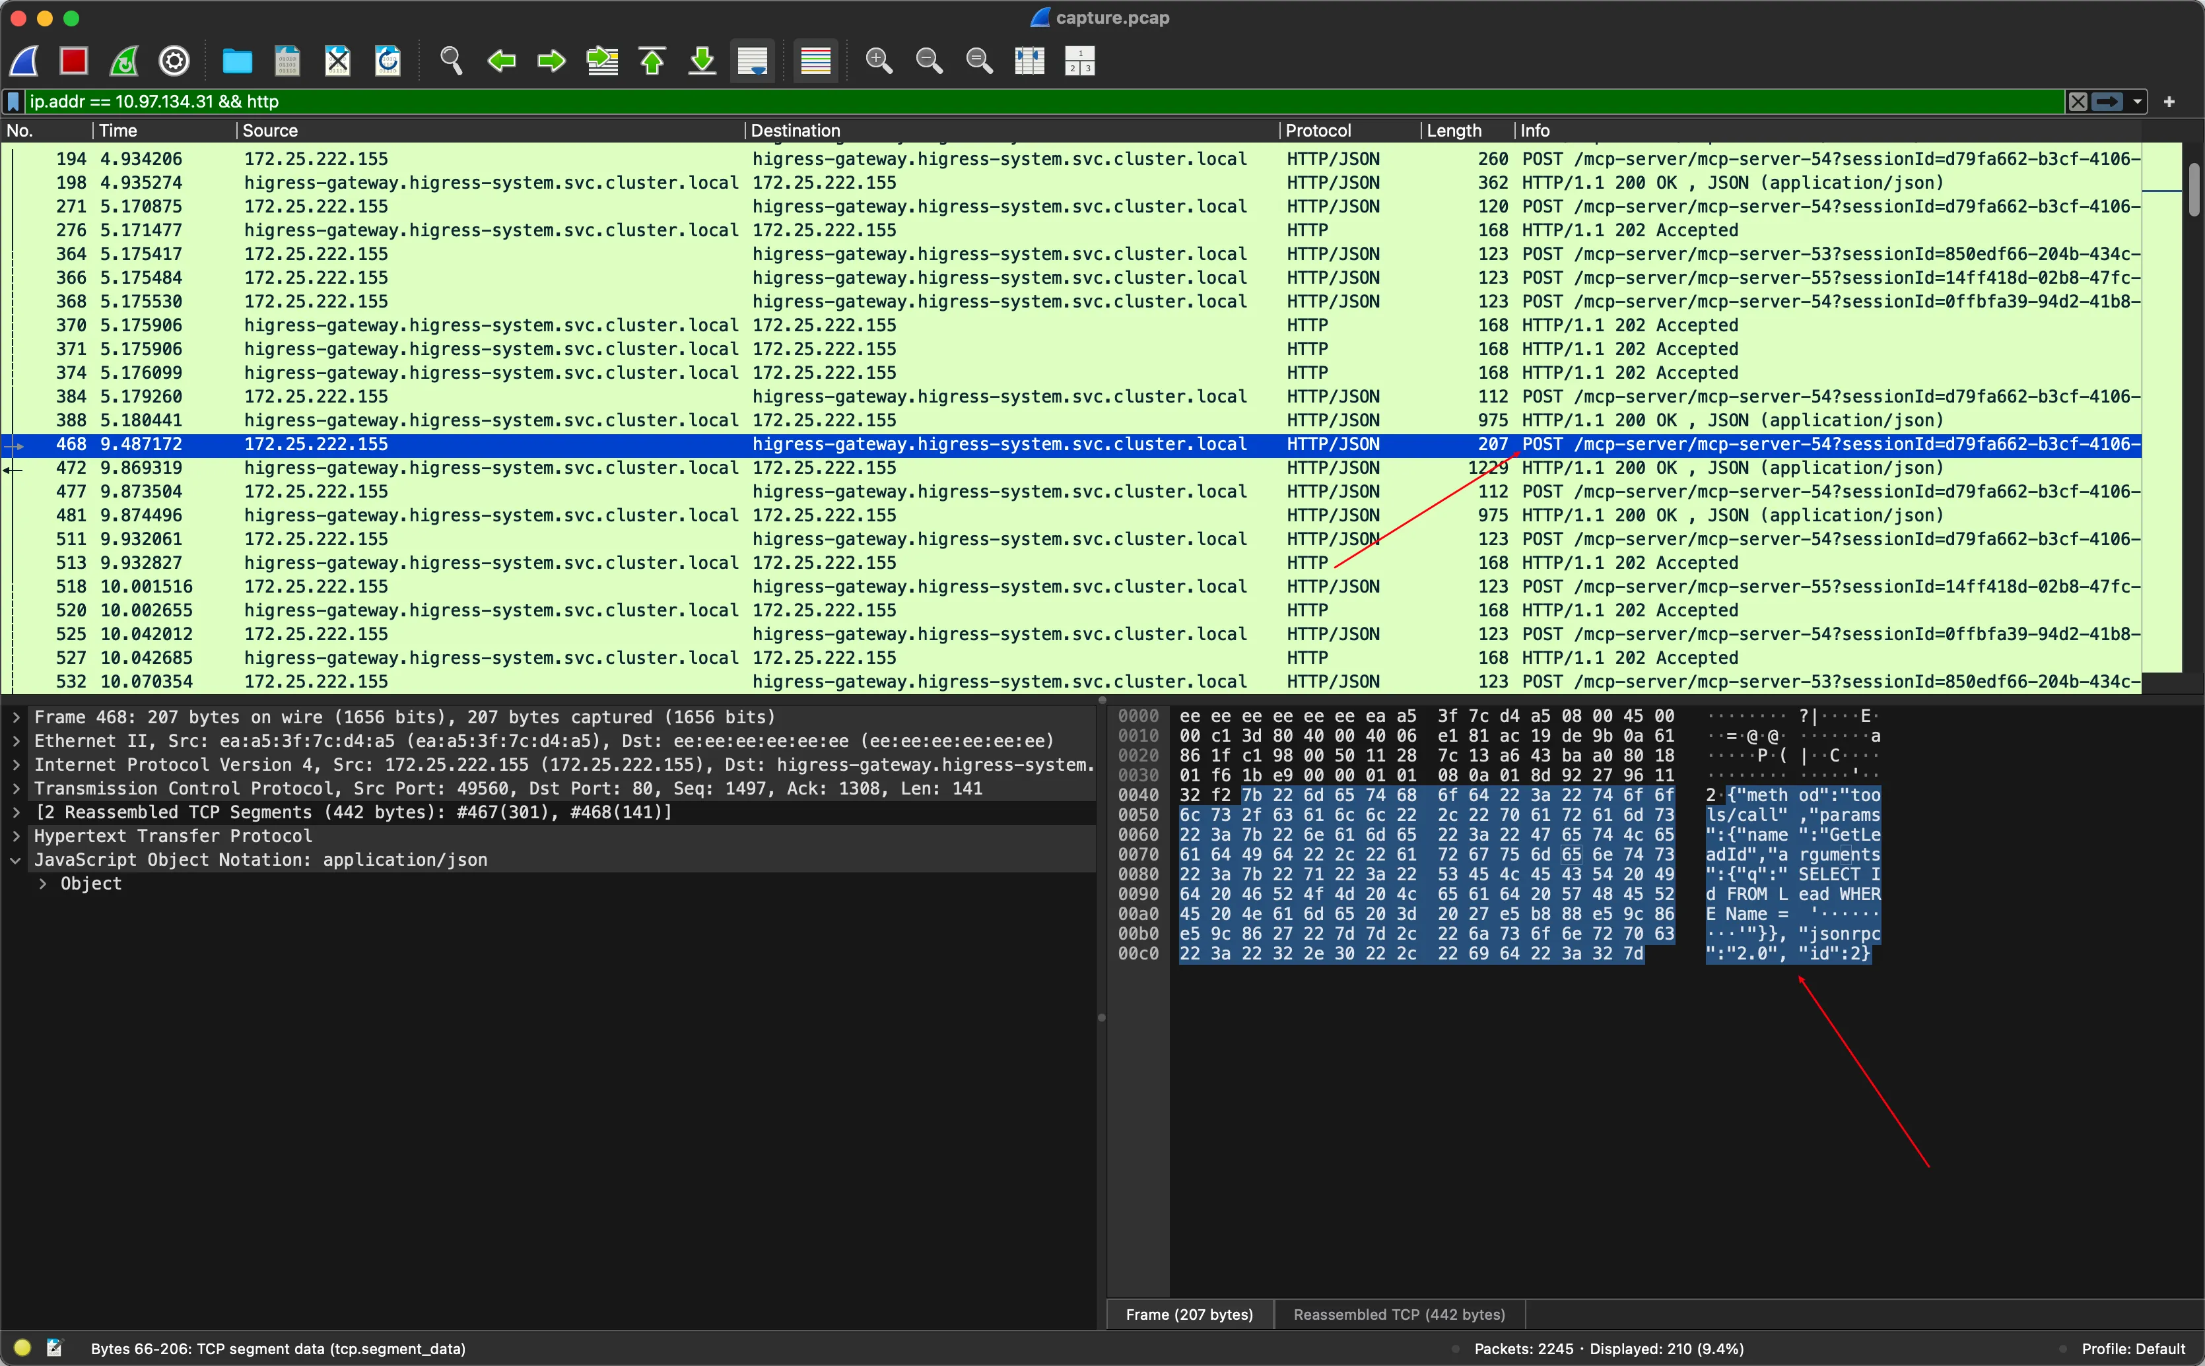Viewport: 2205px width, 1366px height.
Task: Reset text to normal size
Action: click(980, 61)
